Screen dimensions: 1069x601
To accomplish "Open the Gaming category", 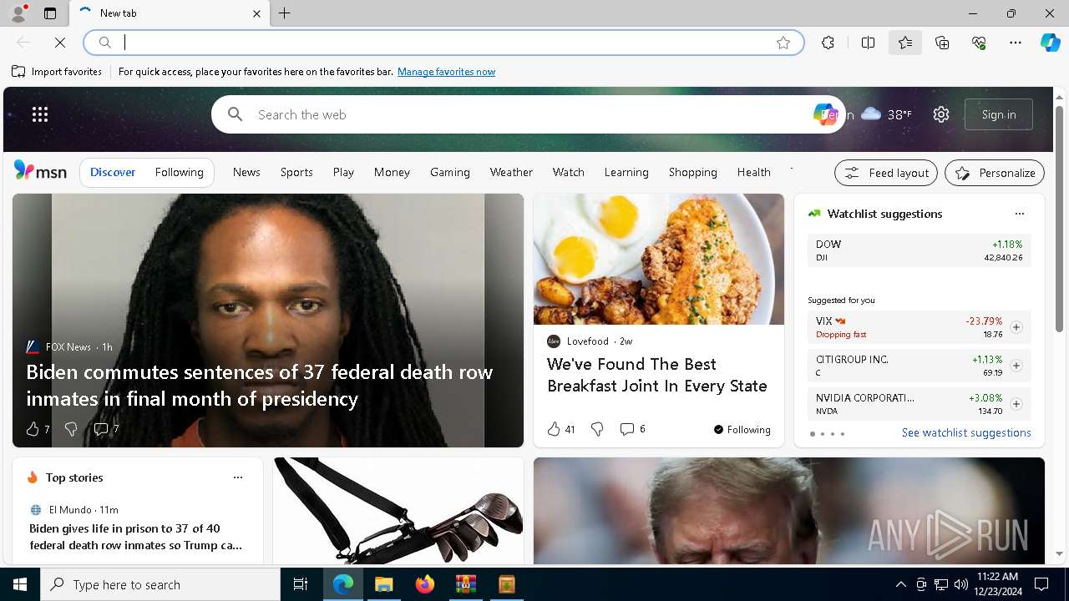I will (x=450, y=172).
